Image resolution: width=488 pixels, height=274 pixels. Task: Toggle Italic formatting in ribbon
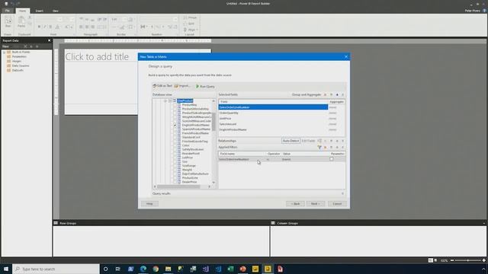pyautogui.click(x=45, y=27)
